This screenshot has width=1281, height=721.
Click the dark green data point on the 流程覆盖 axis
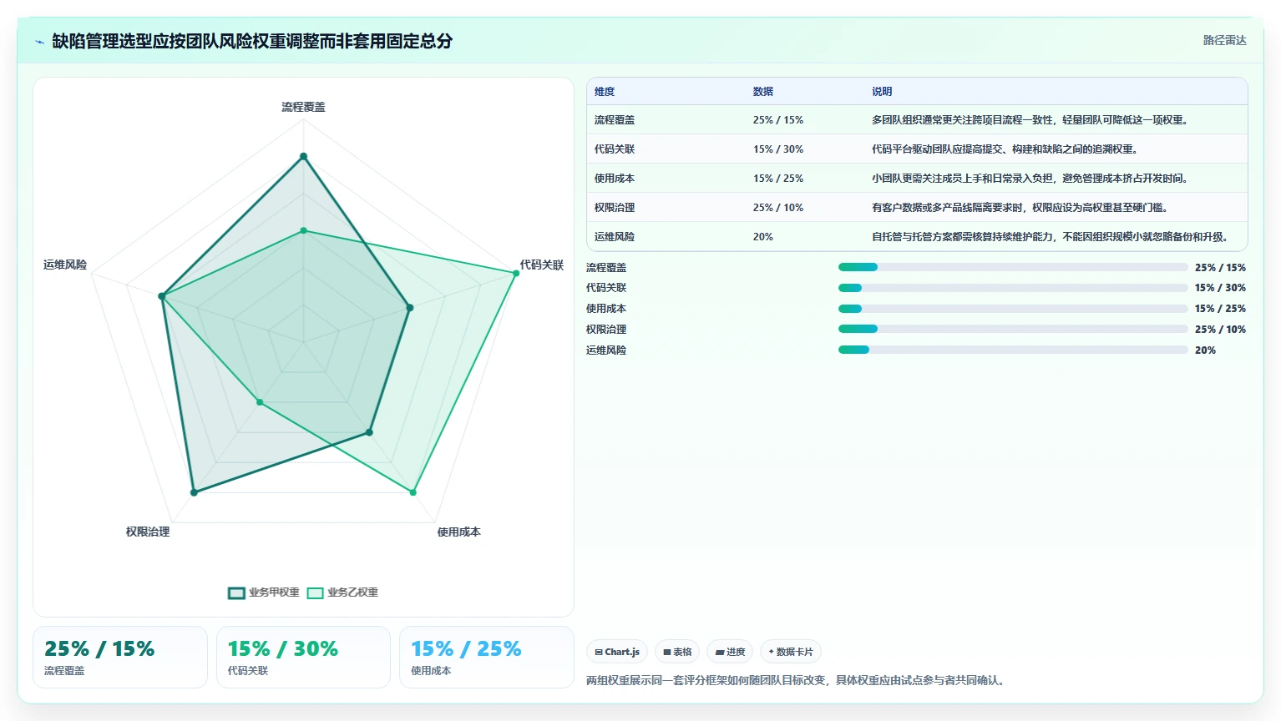point(303,156)
